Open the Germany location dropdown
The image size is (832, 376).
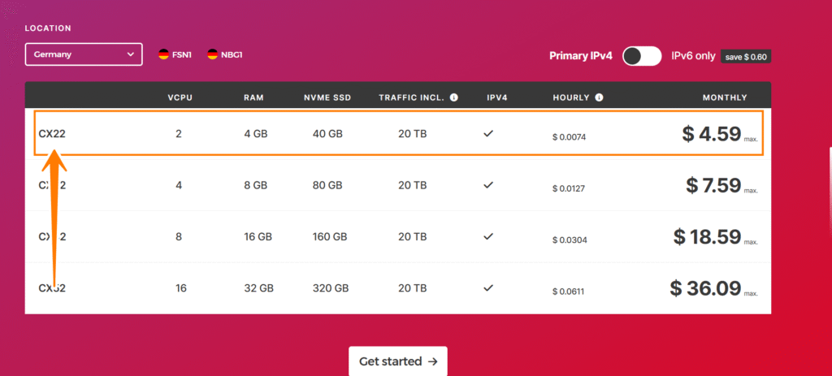[x=84, y=54]
